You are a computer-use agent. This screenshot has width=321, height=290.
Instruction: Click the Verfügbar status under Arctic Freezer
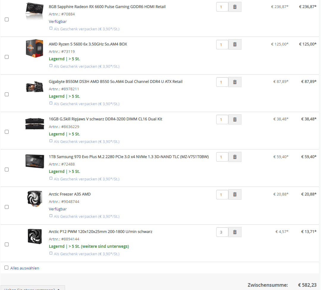click(58, 209)
